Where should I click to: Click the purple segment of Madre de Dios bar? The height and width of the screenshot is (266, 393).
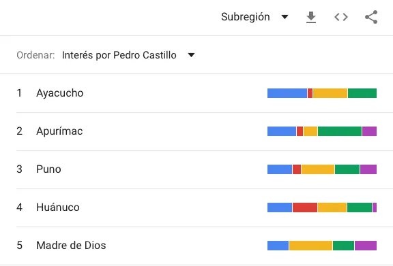click(366, 246)
